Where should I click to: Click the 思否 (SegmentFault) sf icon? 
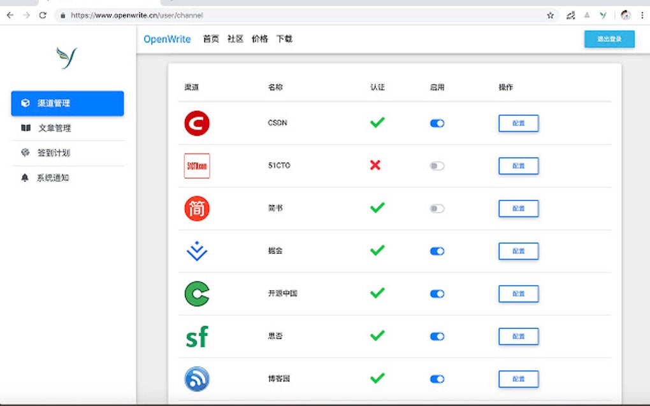pyautogui.click(x=197, y=336)
